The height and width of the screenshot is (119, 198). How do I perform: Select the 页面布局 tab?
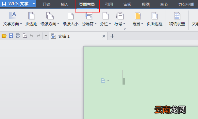tap(87, 5)
